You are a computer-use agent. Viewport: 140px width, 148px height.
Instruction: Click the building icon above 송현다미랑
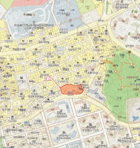pyautogui.click(x=92, y=70)
